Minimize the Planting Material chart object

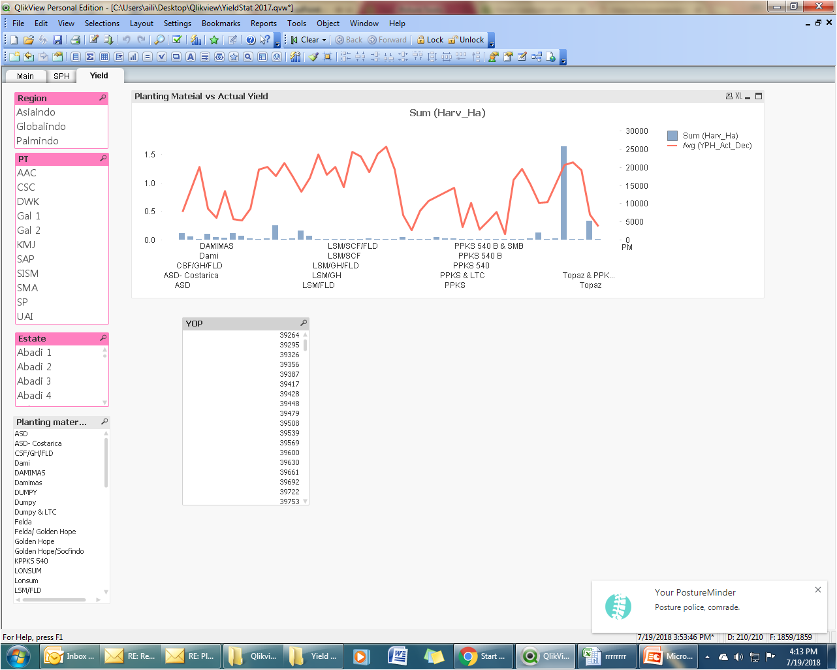[x=748, y=97]
